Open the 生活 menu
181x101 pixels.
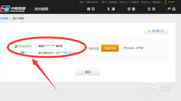151,9
